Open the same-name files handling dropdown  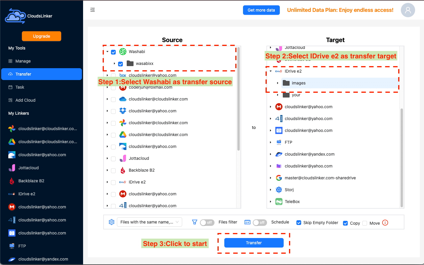[150, 222]
